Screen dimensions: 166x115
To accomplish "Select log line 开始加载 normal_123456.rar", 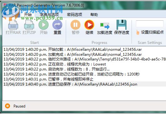I will pyautogui.click(x=84, y=50).
